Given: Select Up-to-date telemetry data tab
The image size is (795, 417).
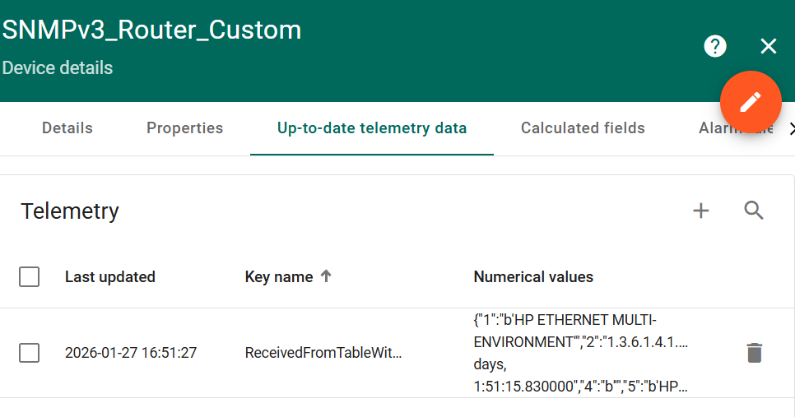Looking at the screenshot, I should click(372, 128).
